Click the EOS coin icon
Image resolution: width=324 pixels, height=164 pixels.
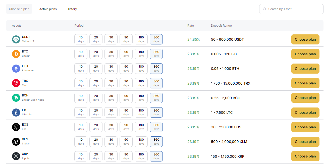tap(16, 127)
